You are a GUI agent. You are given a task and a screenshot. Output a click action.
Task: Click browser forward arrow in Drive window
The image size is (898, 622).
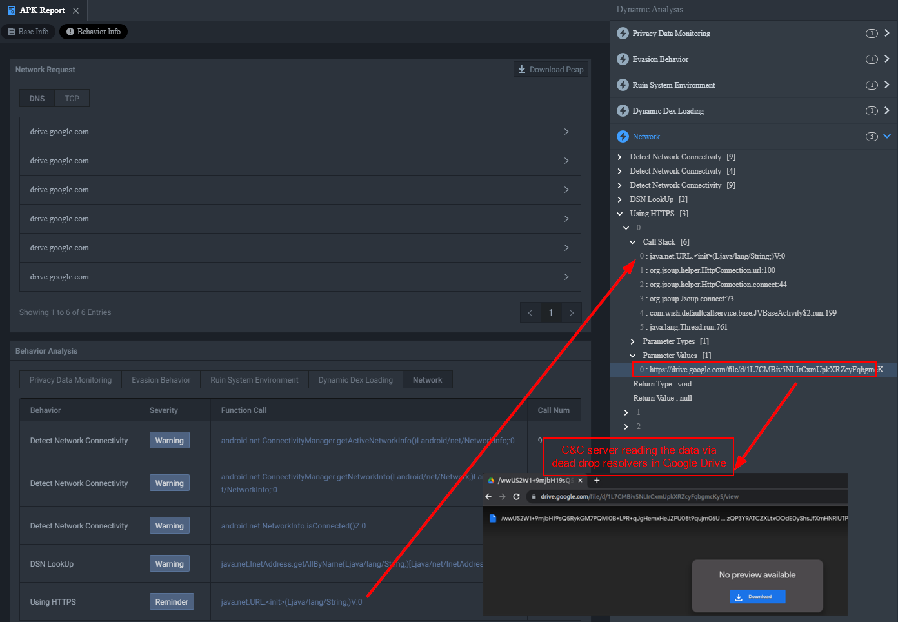[503, 497]
